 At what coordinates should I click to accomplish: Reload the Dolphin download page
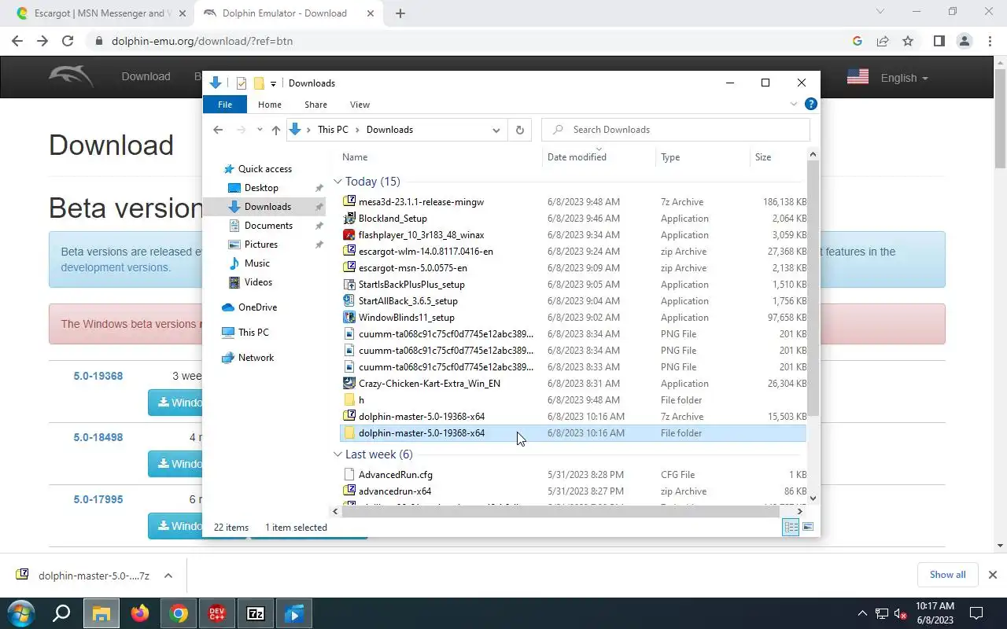pyautogui.click(x=68, y=41)
